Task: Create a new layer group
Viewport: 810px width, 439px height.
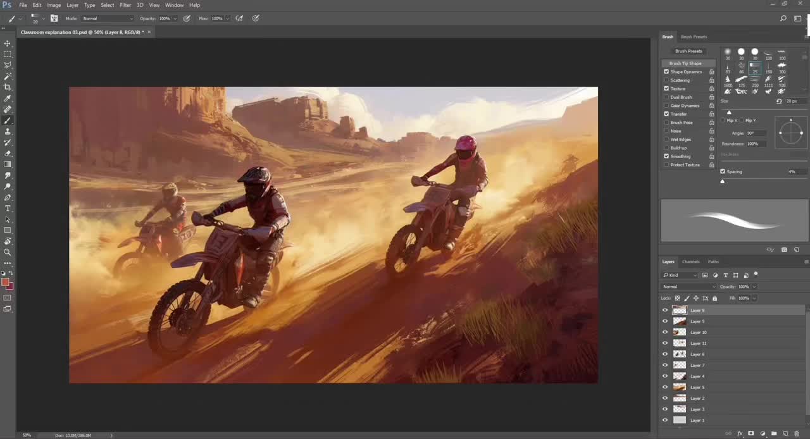Action: point(774,434)
